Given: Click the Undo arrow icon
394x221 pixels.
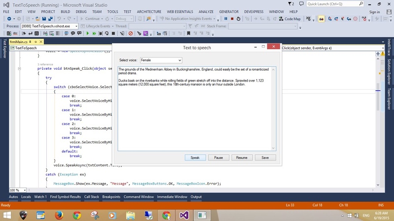Looking at the screenshot, I should tap(59, 19).
